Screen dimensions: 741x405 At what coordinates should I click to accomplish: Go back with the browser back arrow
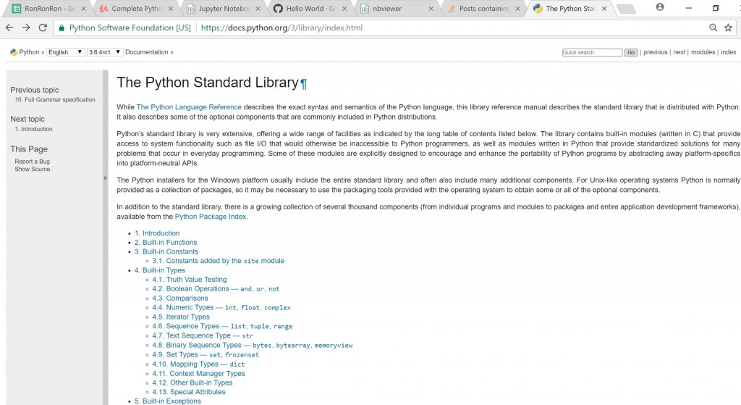(x=9, y=28)
